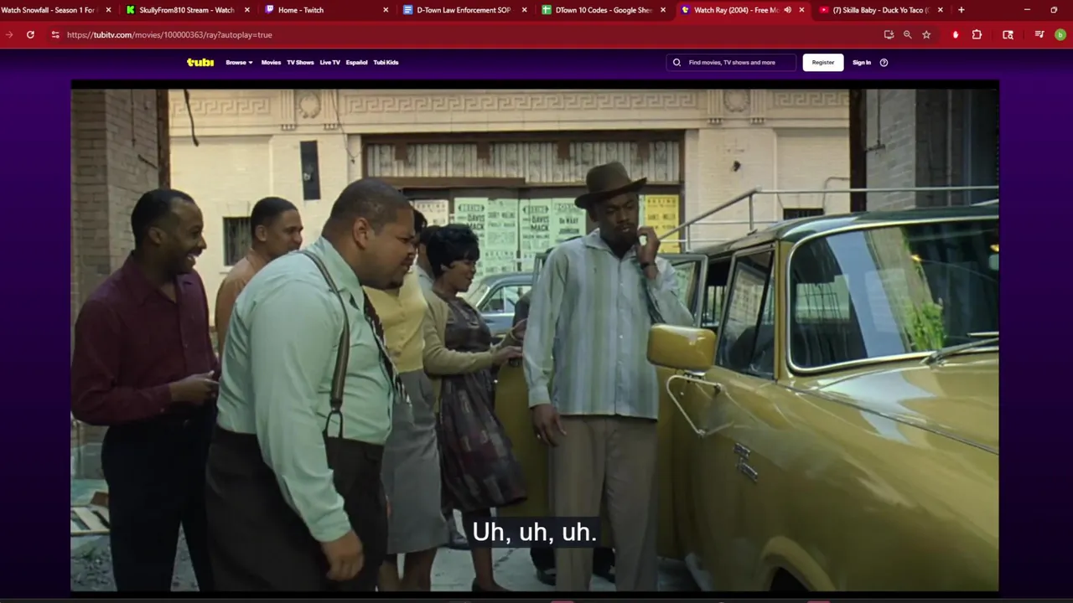Viewport: 1073px width, 603px height.
Task: Click the search tabs icon in toolbar
Action: [1008, 34]
